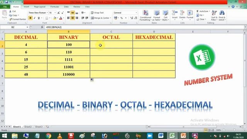The image size is (247, 139).
Task: Click Decrease Indent icon
Action: (x=83, y=18)
